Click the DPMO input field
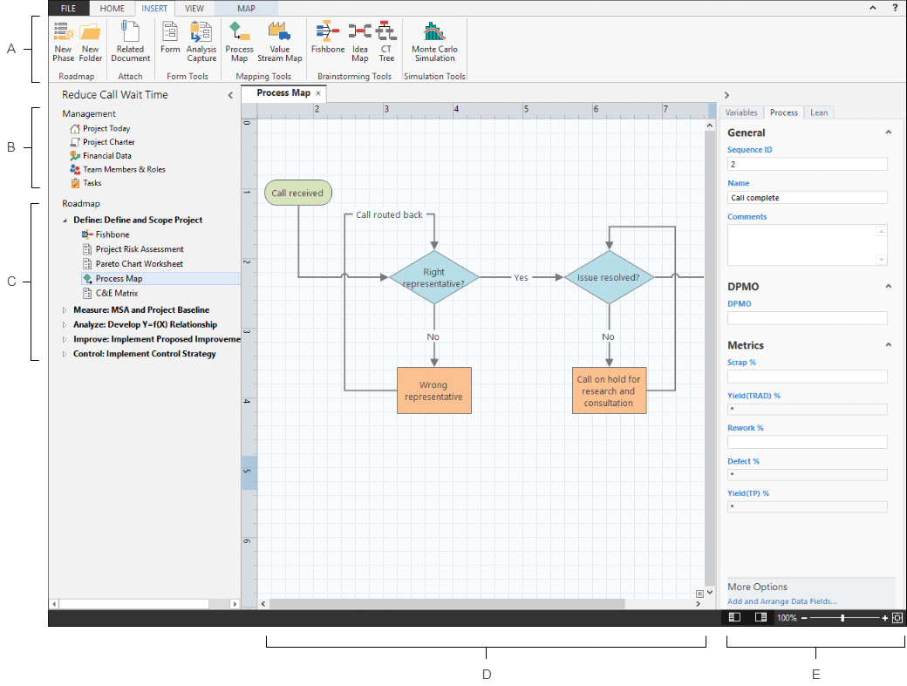The image size is (907, 686). [x=807, y=318]
